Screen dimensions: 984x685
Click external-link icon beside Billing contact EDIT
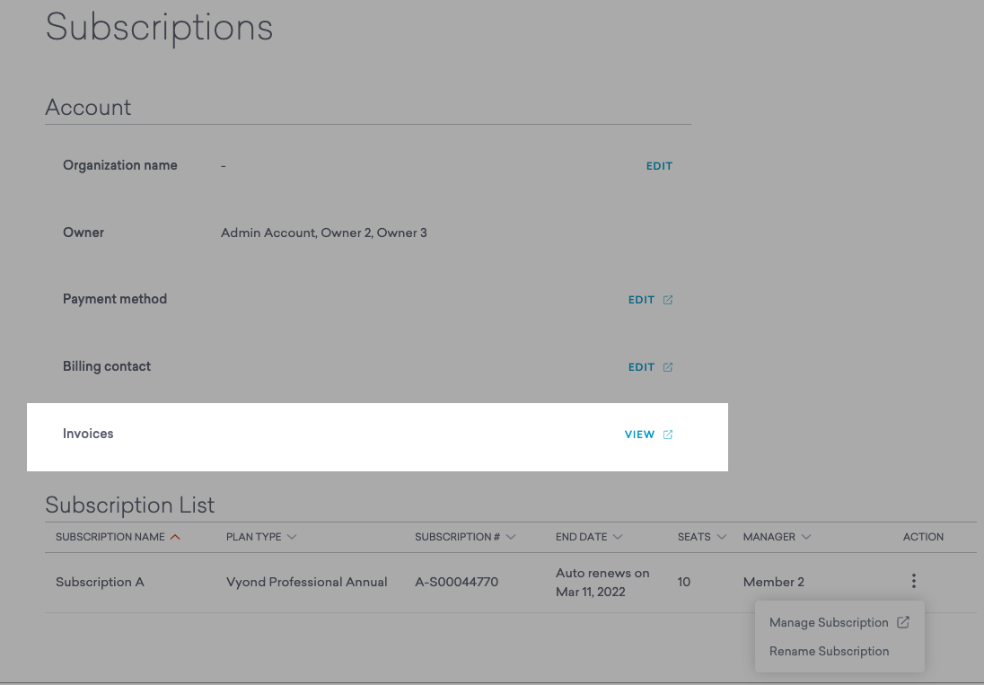point(668,367)
